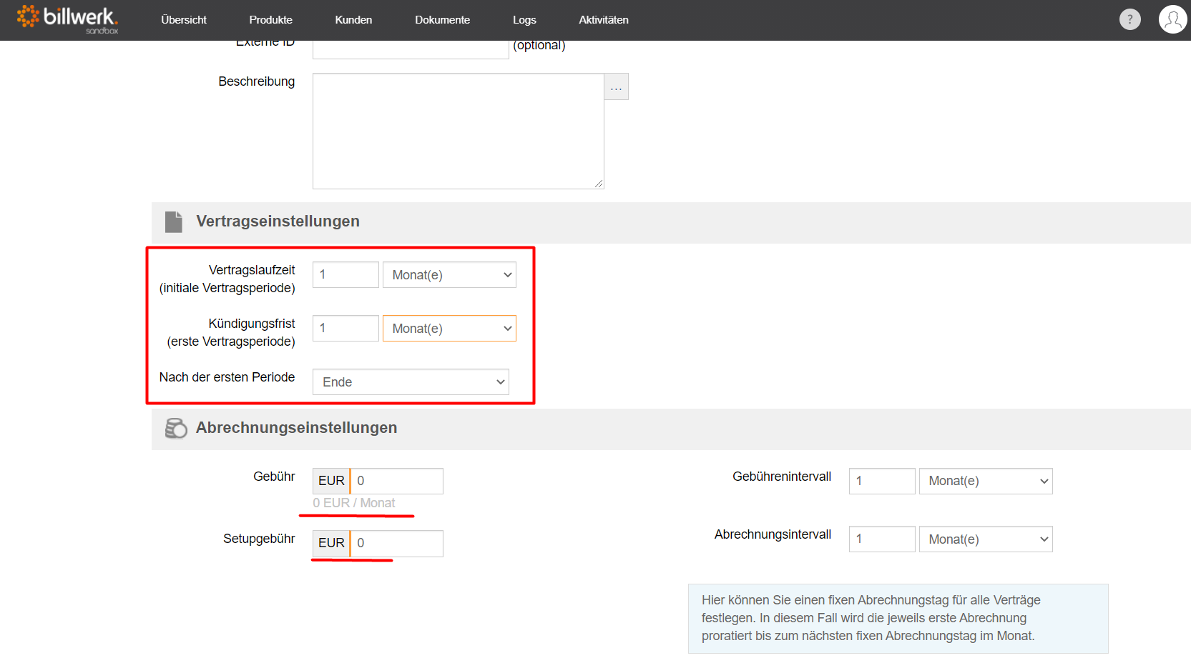Viewport: 1191px width, 663px height.
Task: Click into the Beschreibung text area
Action: point(459,131)
